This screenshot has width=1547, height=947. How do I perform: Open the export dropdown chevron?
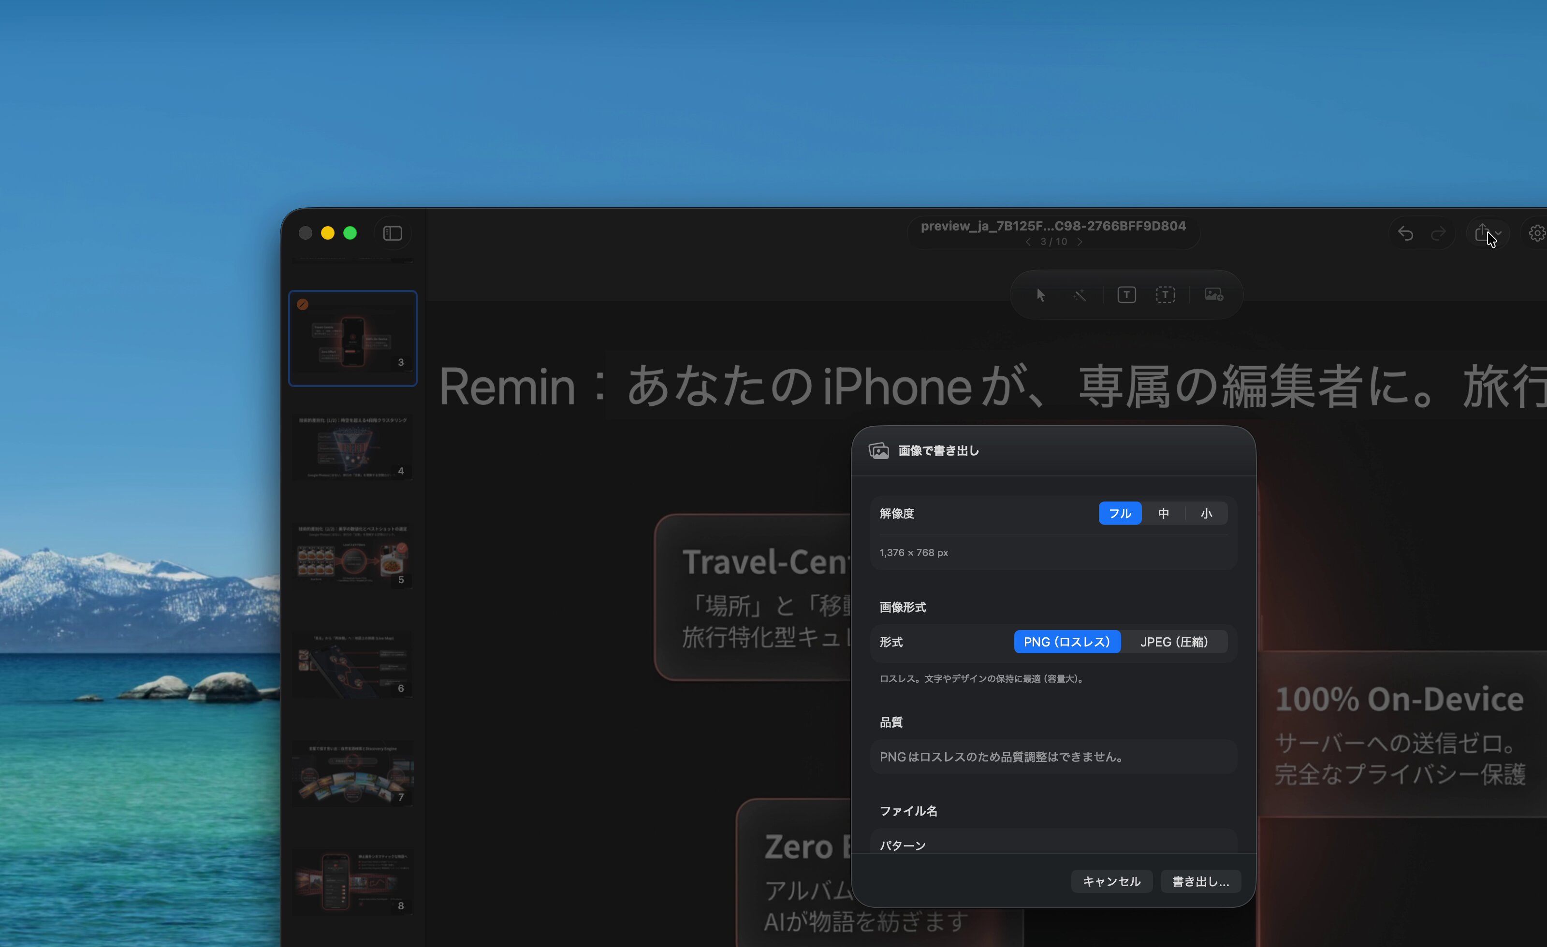pos(1499,233)
